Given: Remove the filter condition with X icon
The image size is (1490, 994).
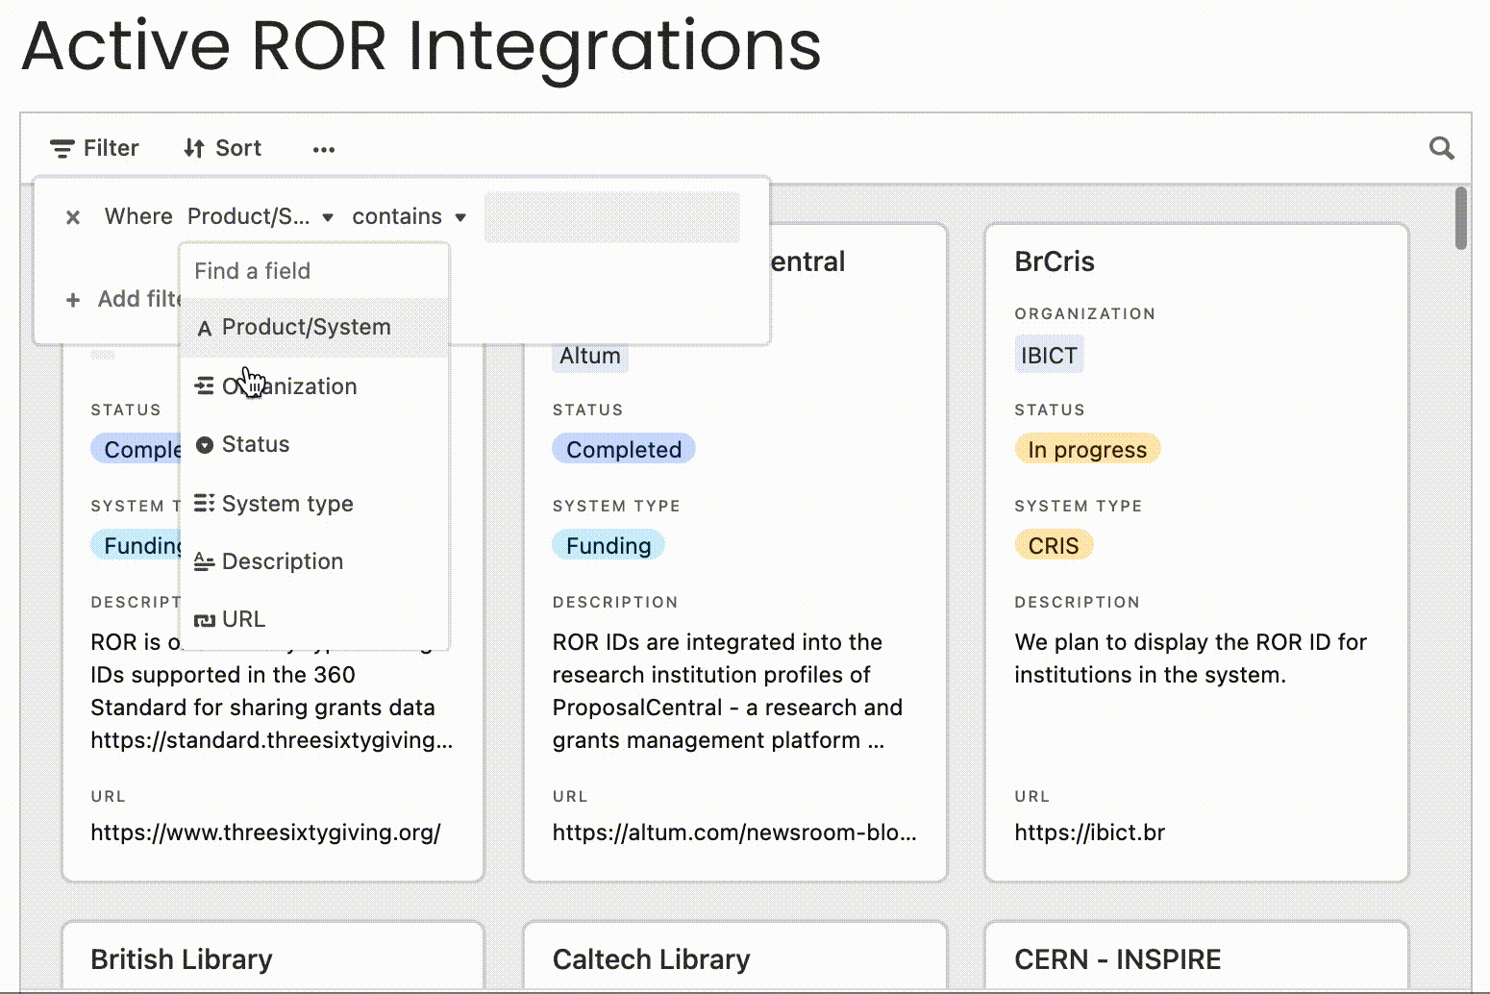Looking at the screenshot, I should point(72,217).
